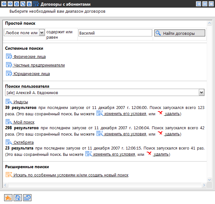Expand the user dropdown Алексей А. Евдокимов
The height and width of the screenshot is (204, 215).
[x=201, y=92]
